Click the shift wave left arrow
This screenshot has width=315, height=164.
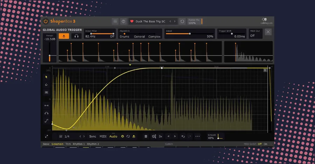pyautogui.click(x=168, y=136)
